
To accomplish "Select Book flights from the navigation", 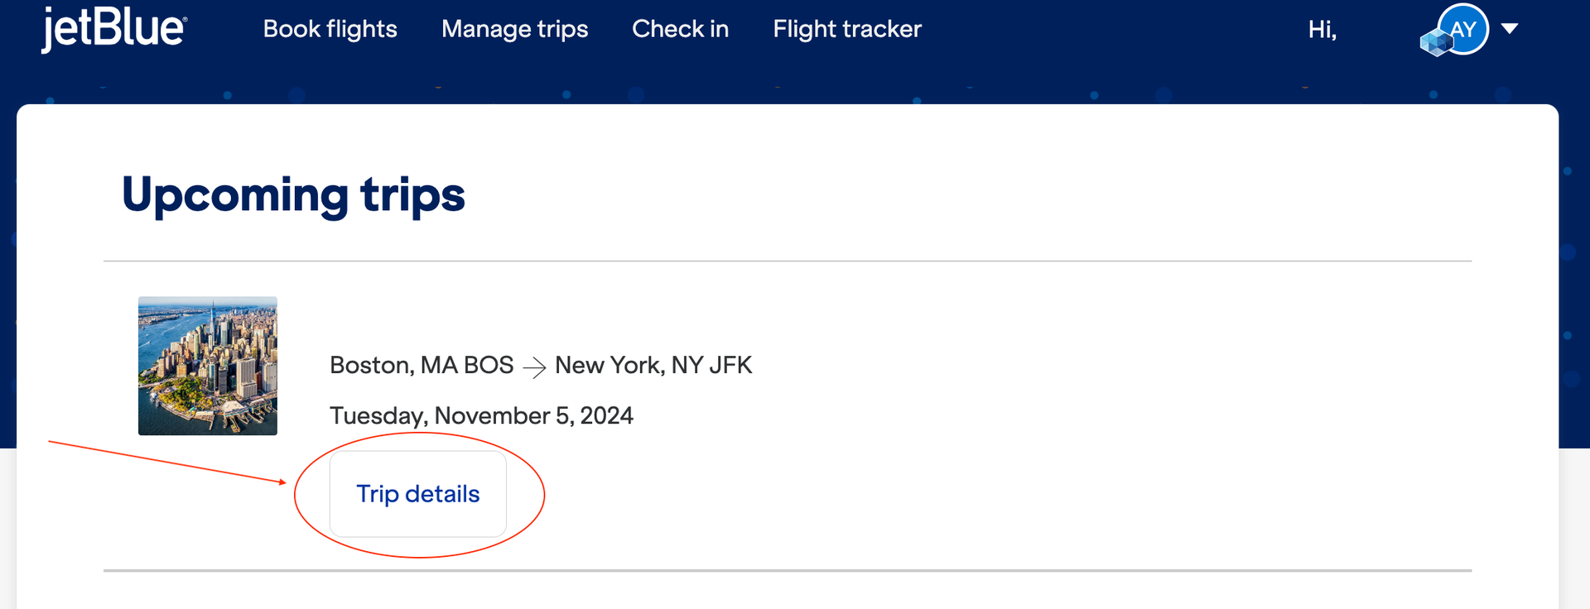I will coord(330,29).
